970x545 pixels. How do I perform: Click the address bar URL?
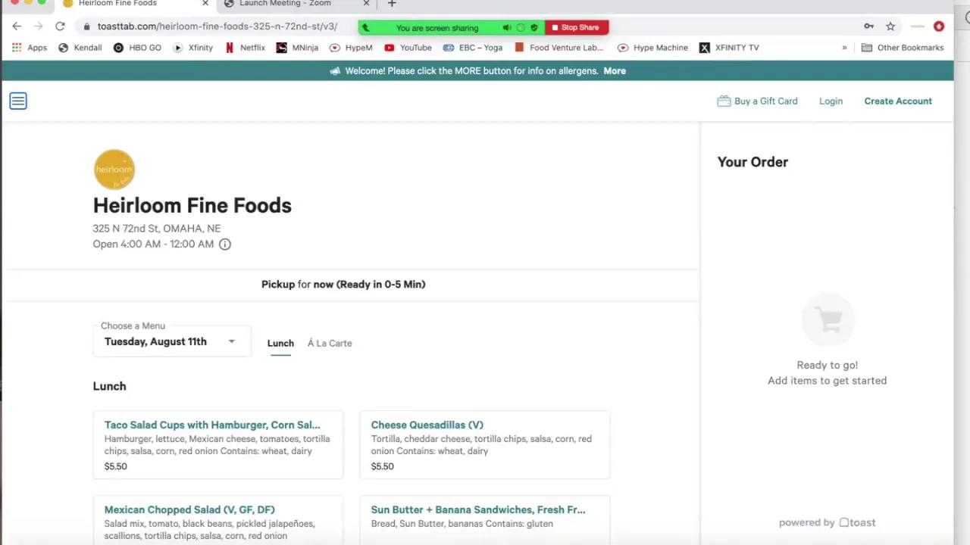[217, 26]
